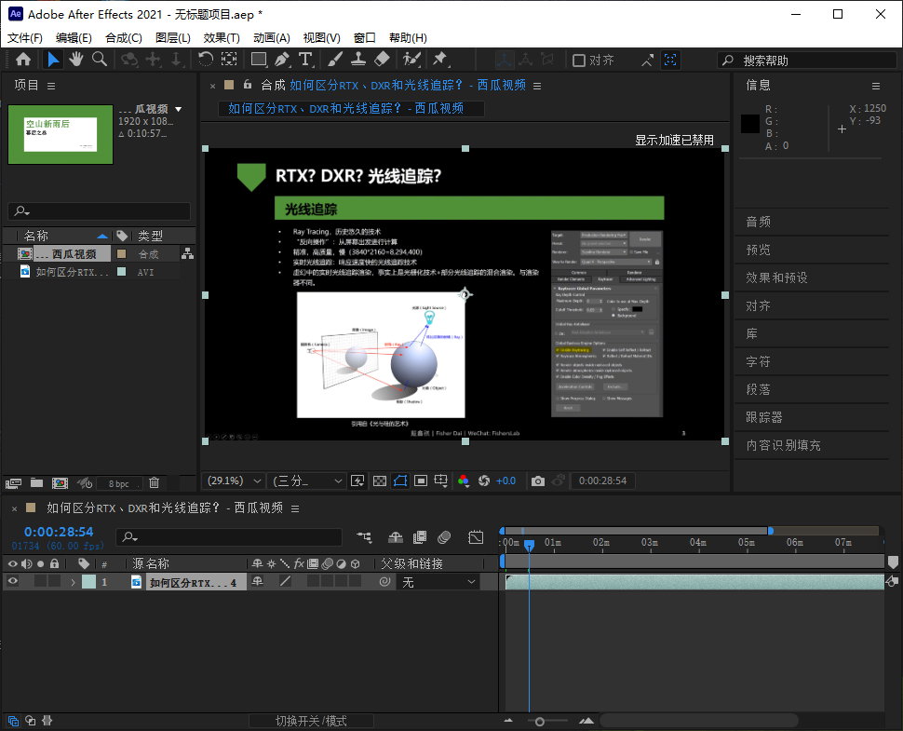Select the Rectangle shape tool
Screen dimensions: 903x731
point(259,60)
